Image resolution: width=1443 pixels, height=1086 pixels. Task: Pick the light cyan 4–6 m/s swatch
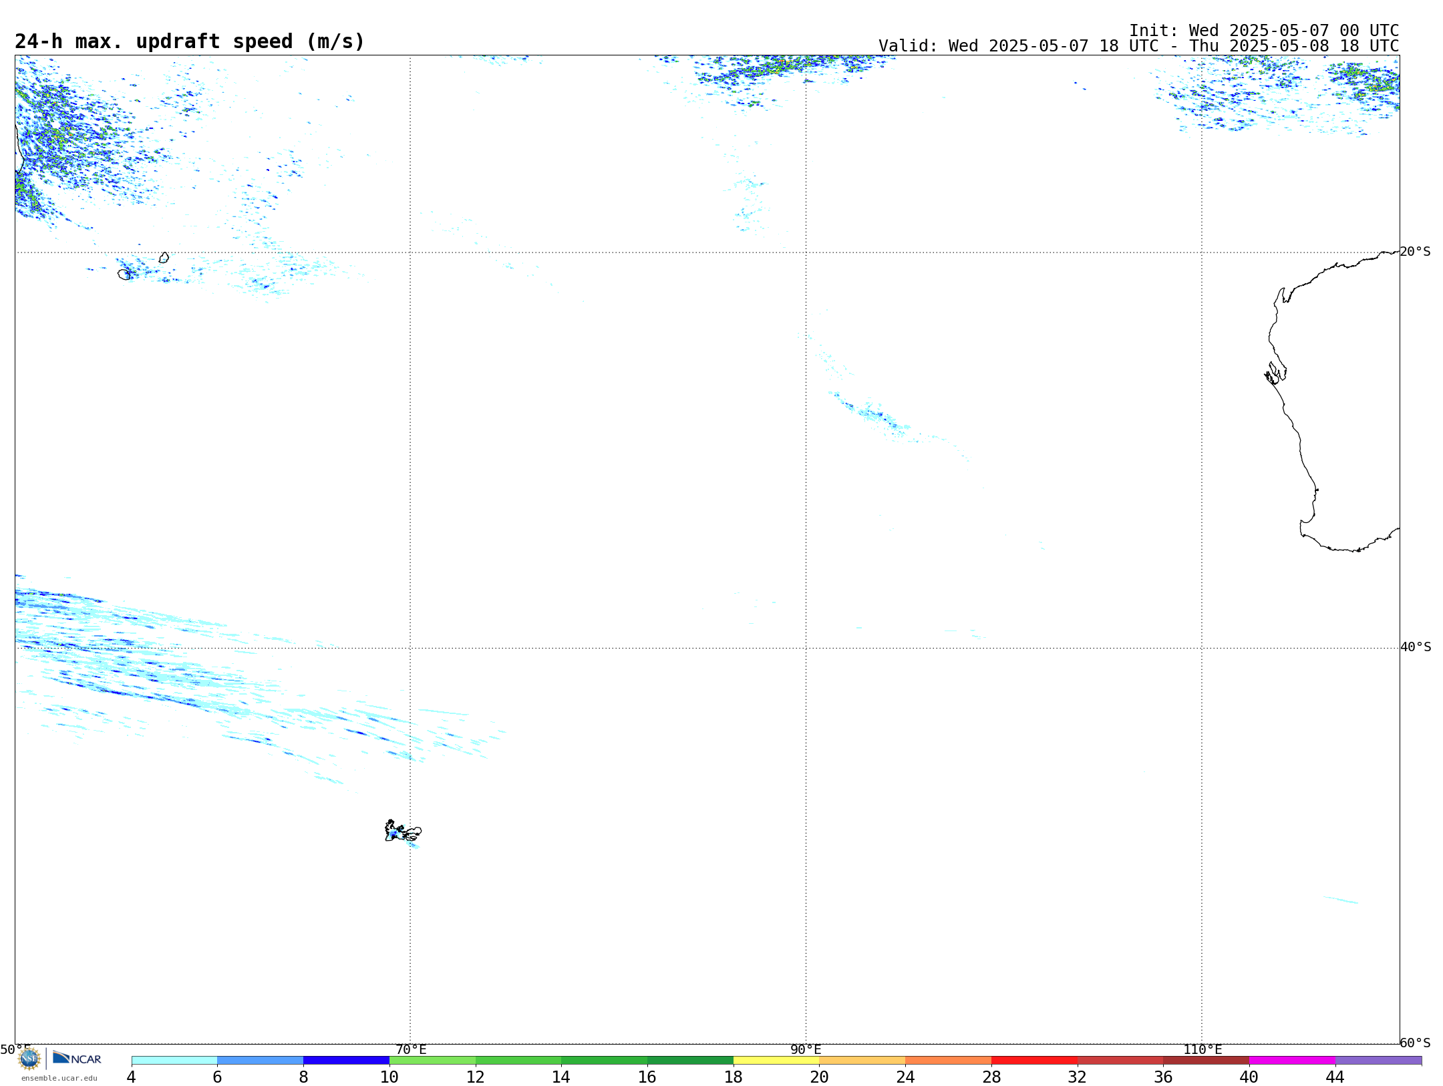(x=174, y=1061)
